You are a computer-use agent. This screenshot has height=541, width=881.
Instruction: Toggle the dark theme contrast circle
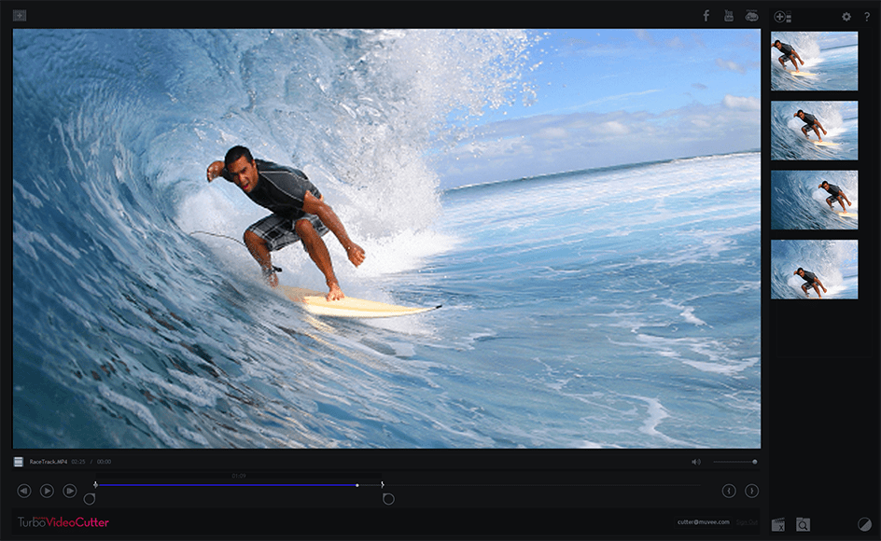click(x=863, y=524)
